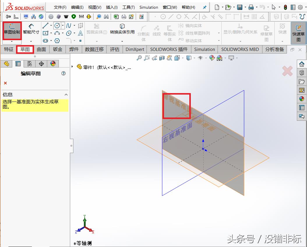Open the PropertyManager tab icon
The width and height of the screenshot is (307, 247).
tap(18, 64)
